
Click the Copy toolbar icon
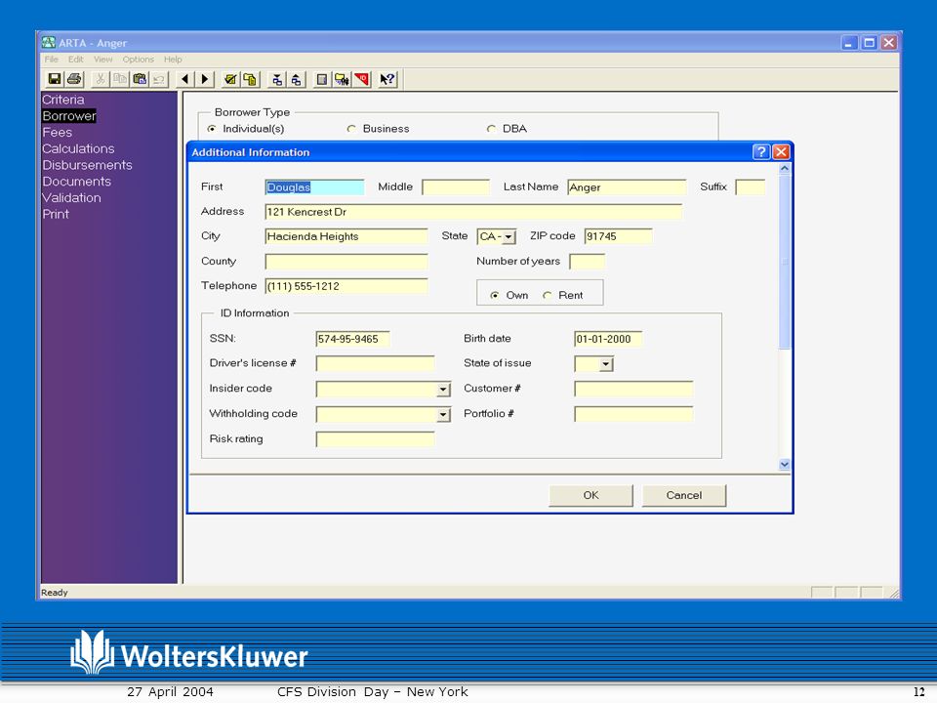(x=119, y=79)
